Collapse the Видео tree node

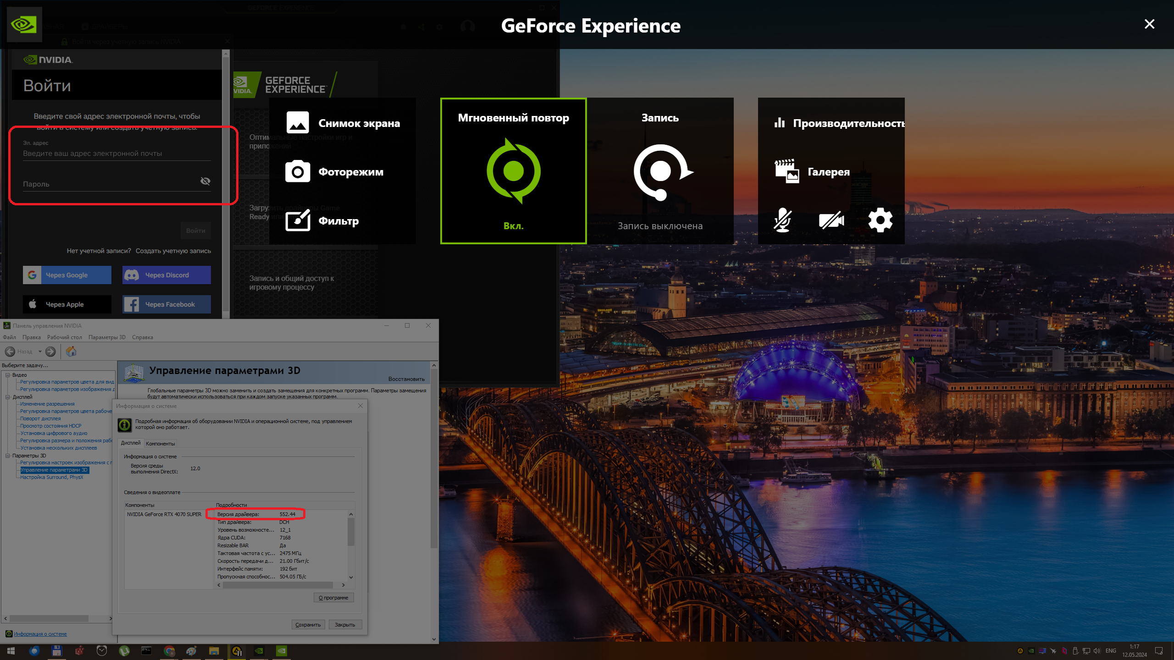8,375
